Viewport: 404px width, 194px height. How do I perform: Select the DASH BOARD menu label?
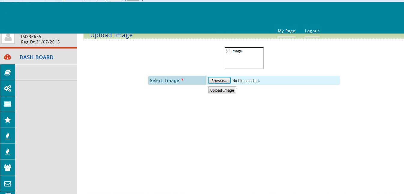click(x=36, y=57)
